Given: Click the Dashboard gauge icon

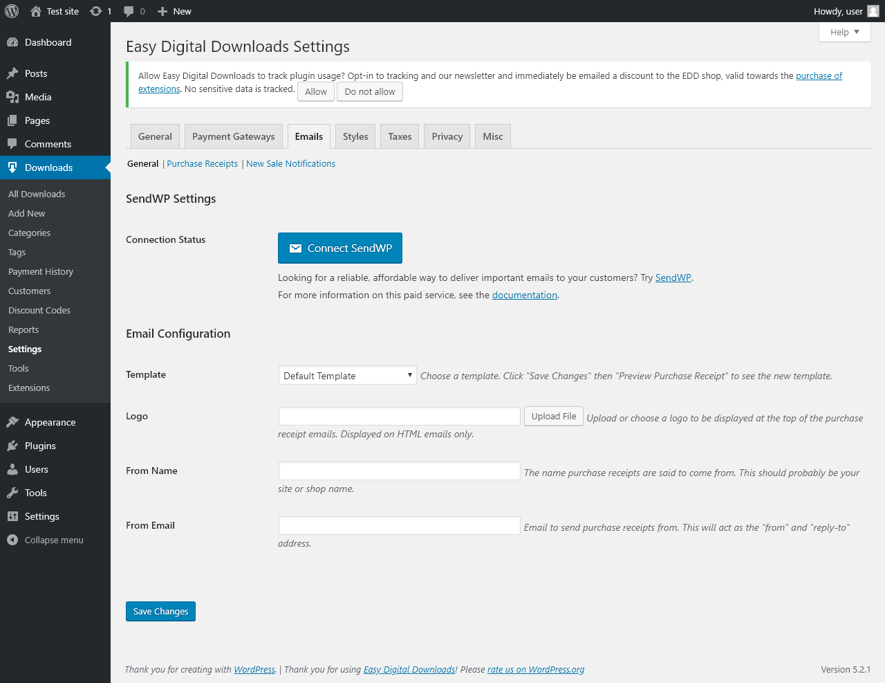Looking at the screenshot, I should coord(12,42).
